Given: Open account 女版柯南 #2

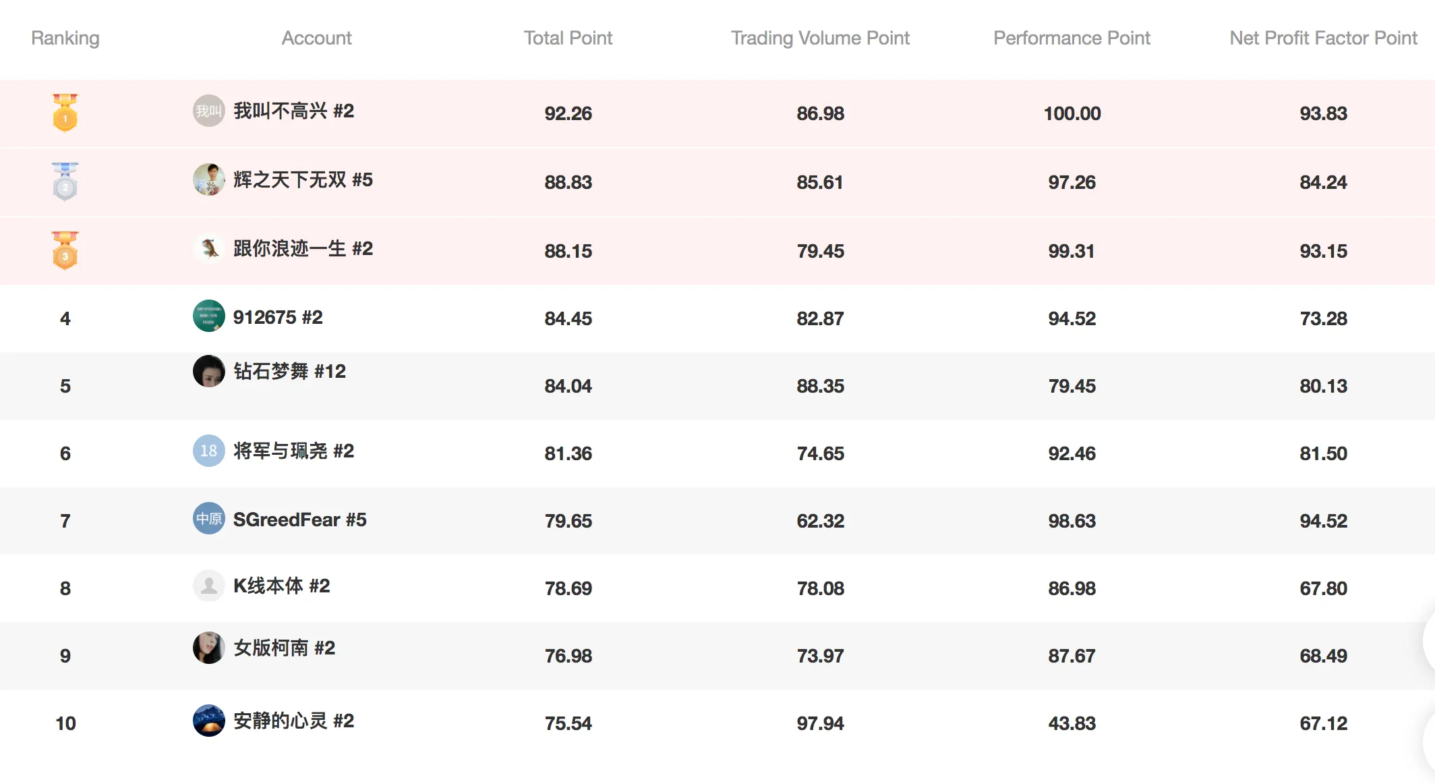Looking at the screenshot, I should tap(284, 648).
